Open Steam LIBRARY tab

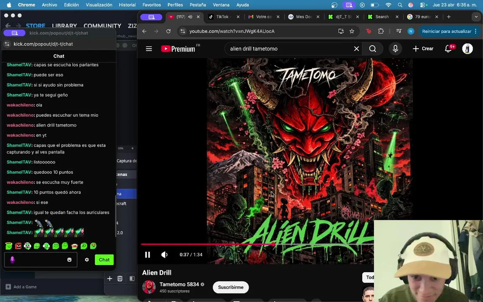pos(65,26)
